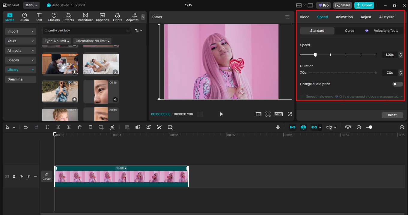Viewport: 408px width, 215px height.
Task: Open the Type: No limit dropdown
Action: [x=57, y=41]
